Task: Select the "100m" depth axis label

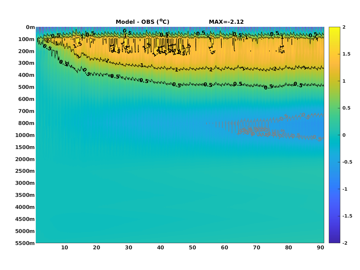Action: tap(27, 39)
